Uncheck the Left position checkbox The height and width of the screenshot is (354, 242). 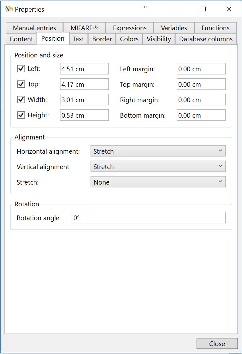[21, 69]
